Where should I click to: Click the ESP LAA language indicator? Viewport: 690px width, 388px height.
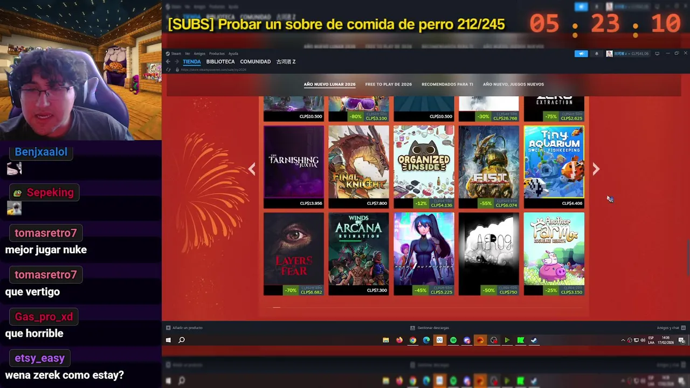651,340
